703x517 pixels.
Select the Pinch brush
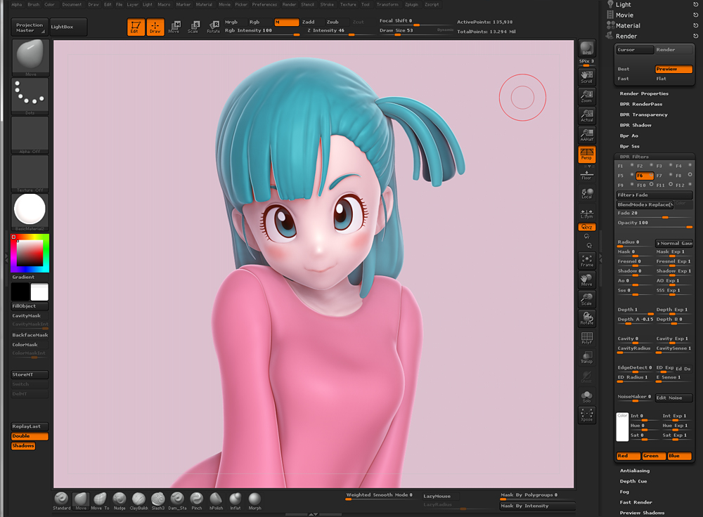coord(196,501)
